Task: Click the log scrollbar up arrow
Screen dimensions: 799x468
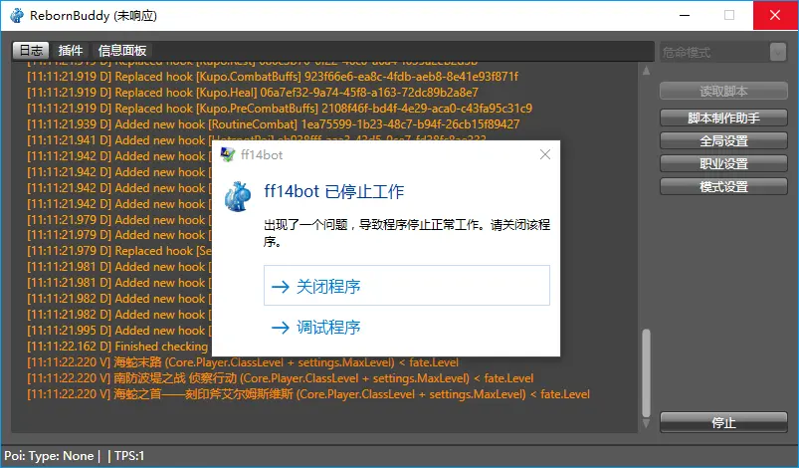Action: 646,71
